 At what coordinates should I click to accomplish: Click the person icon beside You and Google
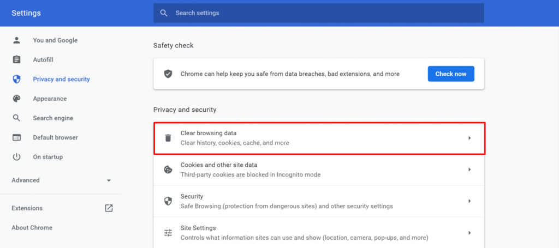tap(17, 40)
